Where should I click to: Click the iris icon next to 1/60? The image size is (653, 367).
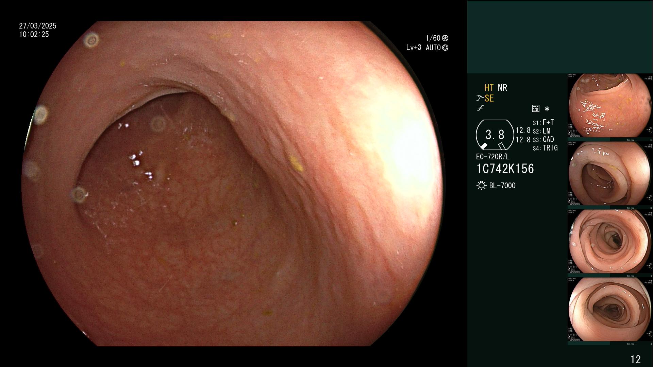click(445, 38)
